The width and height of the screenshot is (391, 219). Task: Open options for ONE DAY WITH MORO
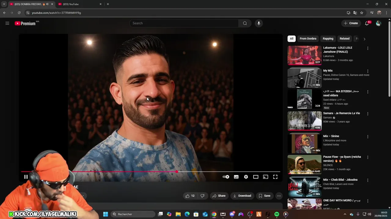click(x=368, y=201)
